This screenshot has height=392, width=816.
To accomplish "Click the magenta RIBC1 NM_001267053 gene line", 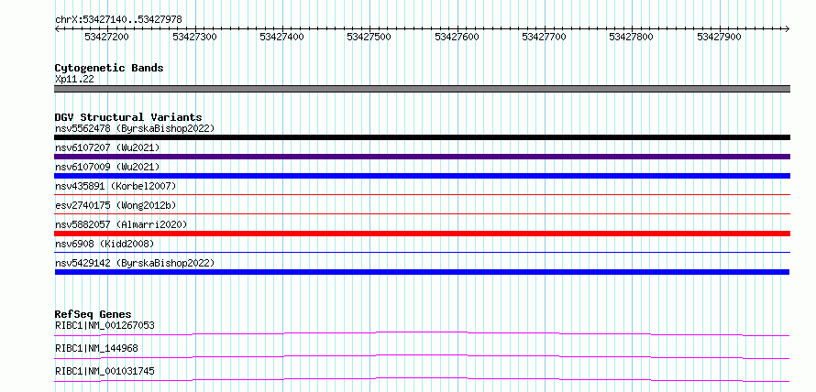I will coord(422,333).
